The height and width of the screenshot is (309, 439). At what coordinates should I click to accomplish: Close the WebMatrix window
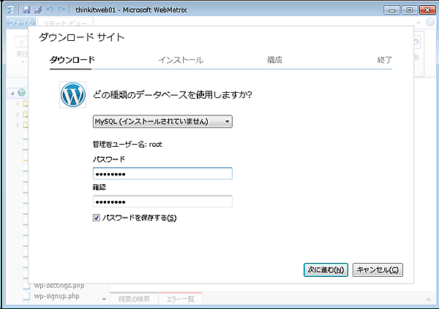427,10
